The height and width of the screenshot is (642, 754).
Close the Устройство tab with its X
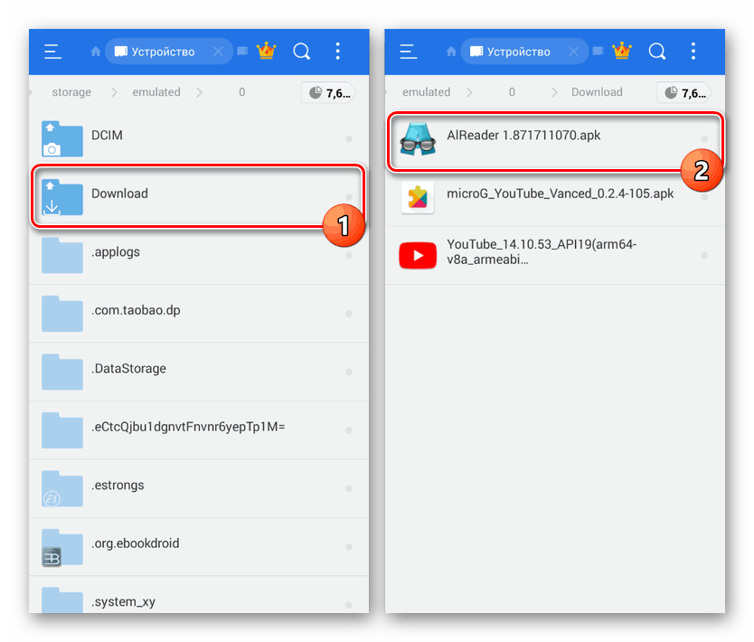[x=218, y=51]
